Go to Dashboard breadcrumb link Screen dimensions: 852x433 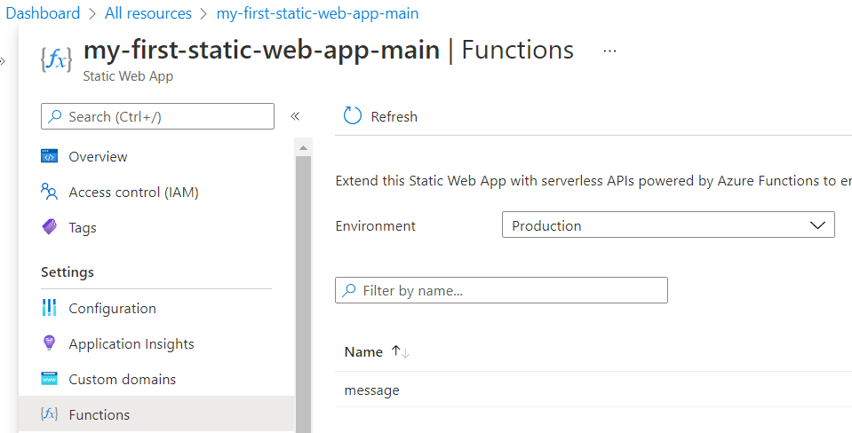pyautogui.click(x=43, y=13)
